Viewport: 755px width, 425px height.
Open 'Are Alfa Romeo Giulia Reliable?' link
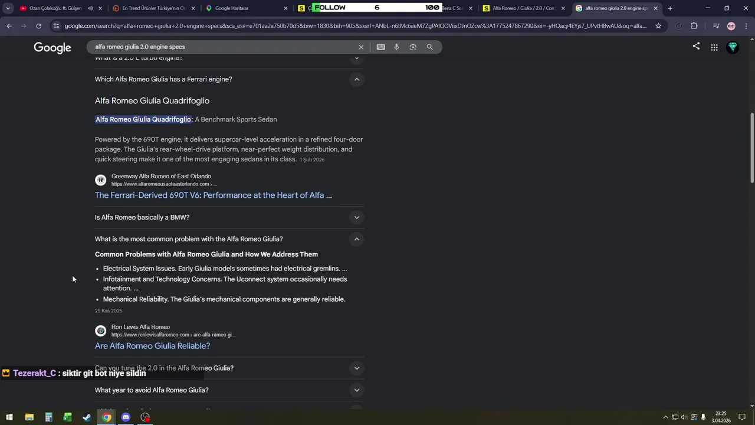coord(152,346)
